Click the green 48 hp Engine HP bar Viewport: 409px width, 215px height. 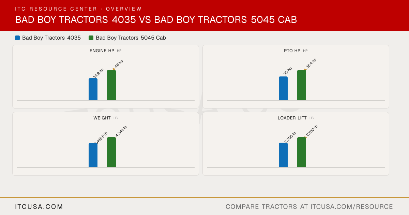click(111, 85)
